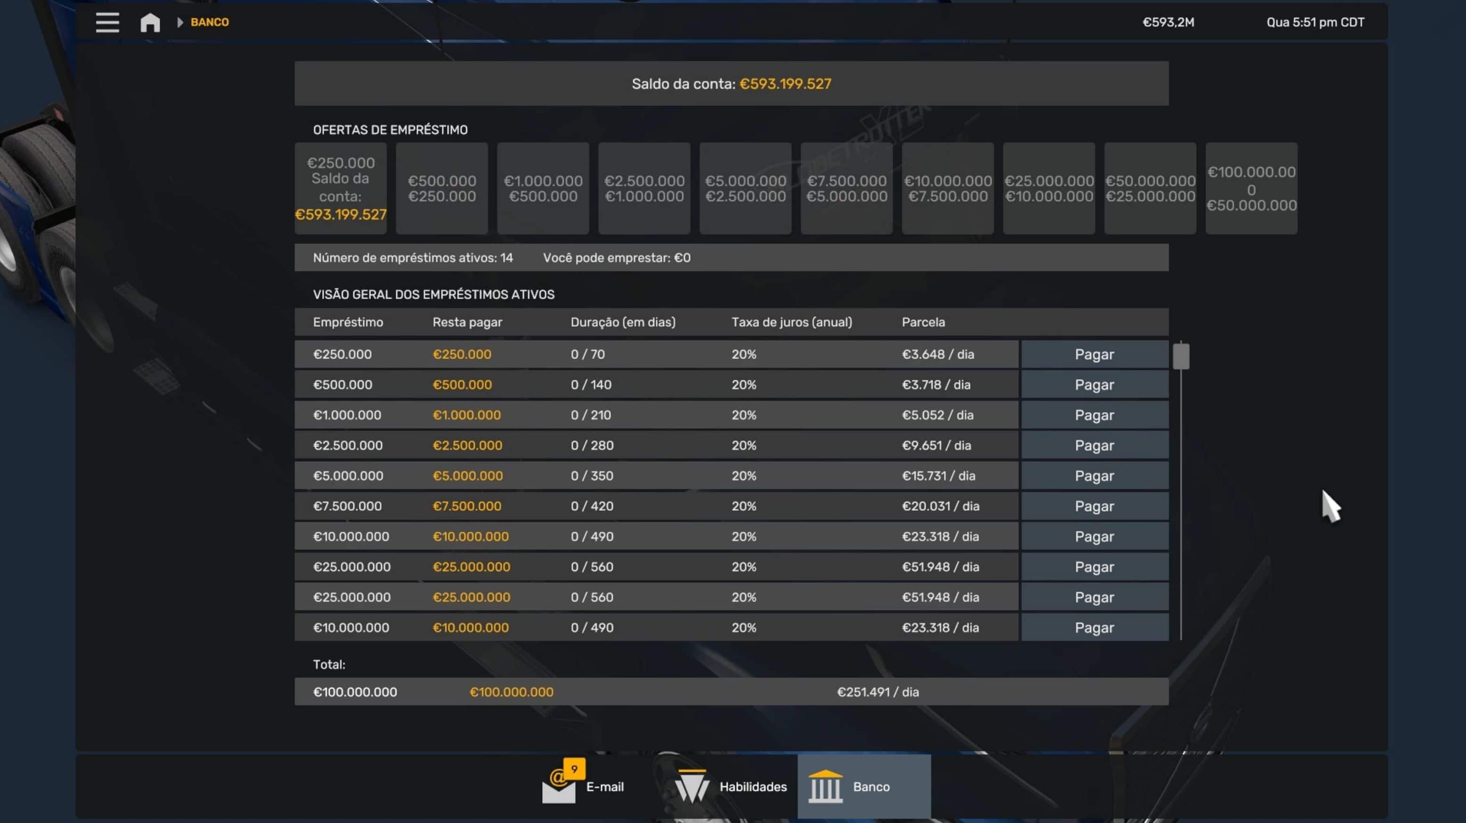
Task: Open E-mail envelope icon
Action: [558, 791]
